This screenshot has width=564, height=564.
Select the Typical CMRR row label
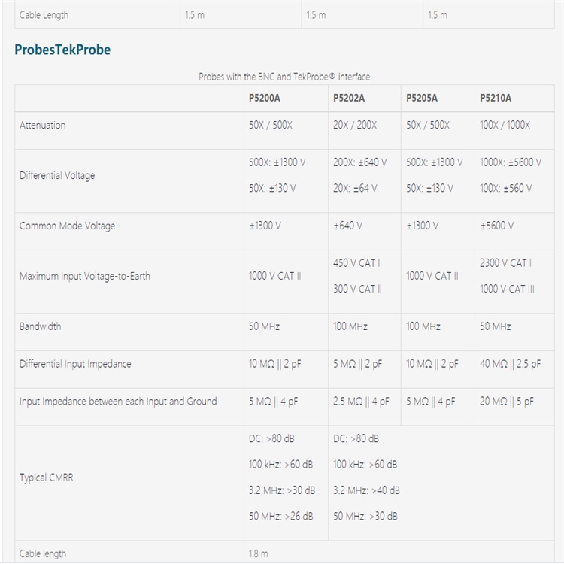tap(47, 478)
